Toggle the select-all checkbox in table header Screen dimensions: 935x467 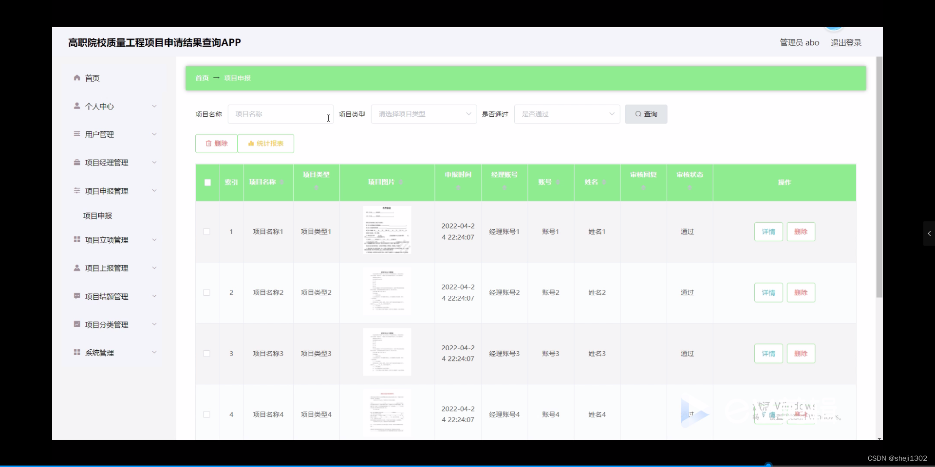tap(207, 183)
